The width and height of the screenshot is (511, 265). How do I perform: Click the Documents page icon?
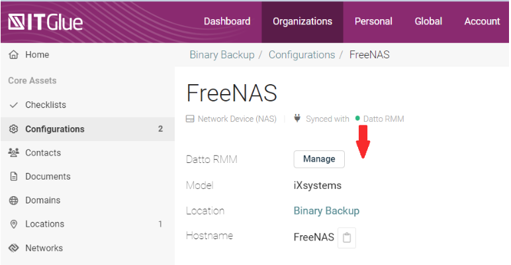(x=13, y=177)
